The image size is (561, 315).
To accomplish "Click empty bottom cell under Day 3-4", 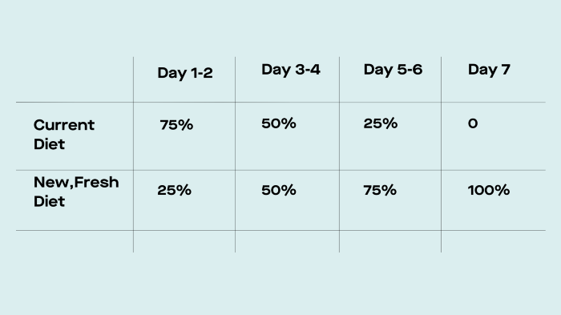I will [287, 241].
